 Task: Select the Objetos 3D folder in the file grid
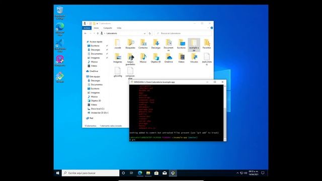[x=156, y=58]
